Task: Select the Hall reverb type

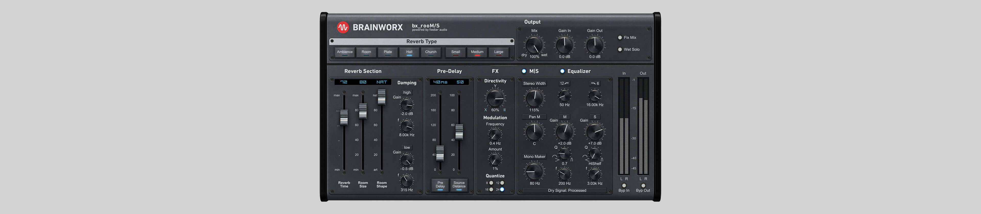Action: click(409, 52)
